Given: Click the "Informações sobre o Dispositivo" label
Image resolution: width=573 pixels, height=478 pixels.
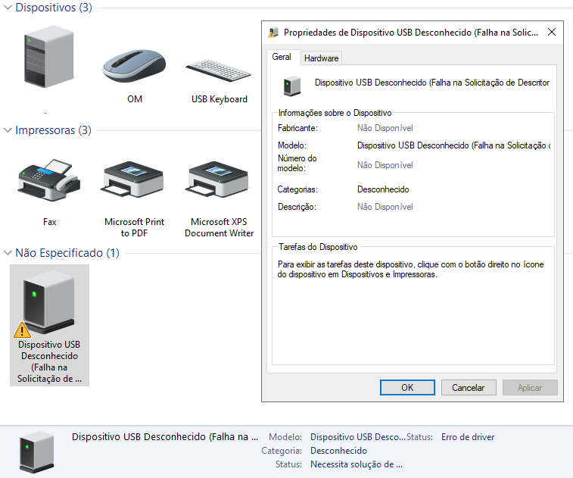Looking at the screenshot, I should 335,113.
